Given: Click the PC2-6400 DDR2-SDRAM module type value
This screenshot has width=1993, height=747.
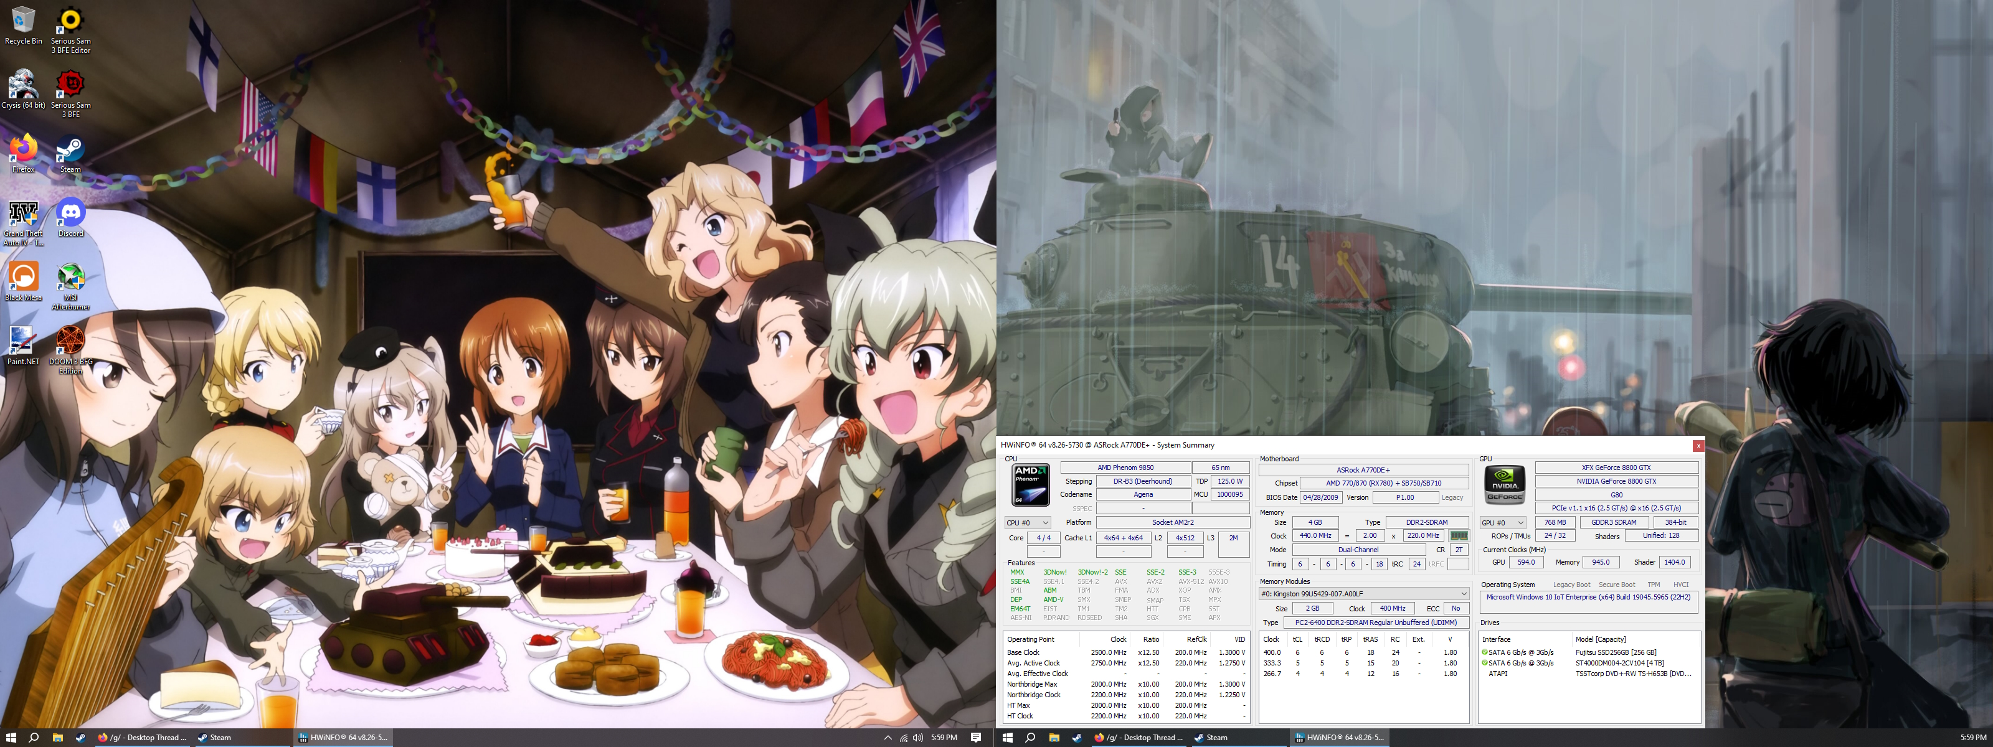Looking at the screenshot, I should 1376,622.
